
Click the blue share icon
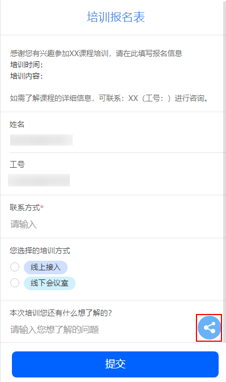click(x=209, y=328)
